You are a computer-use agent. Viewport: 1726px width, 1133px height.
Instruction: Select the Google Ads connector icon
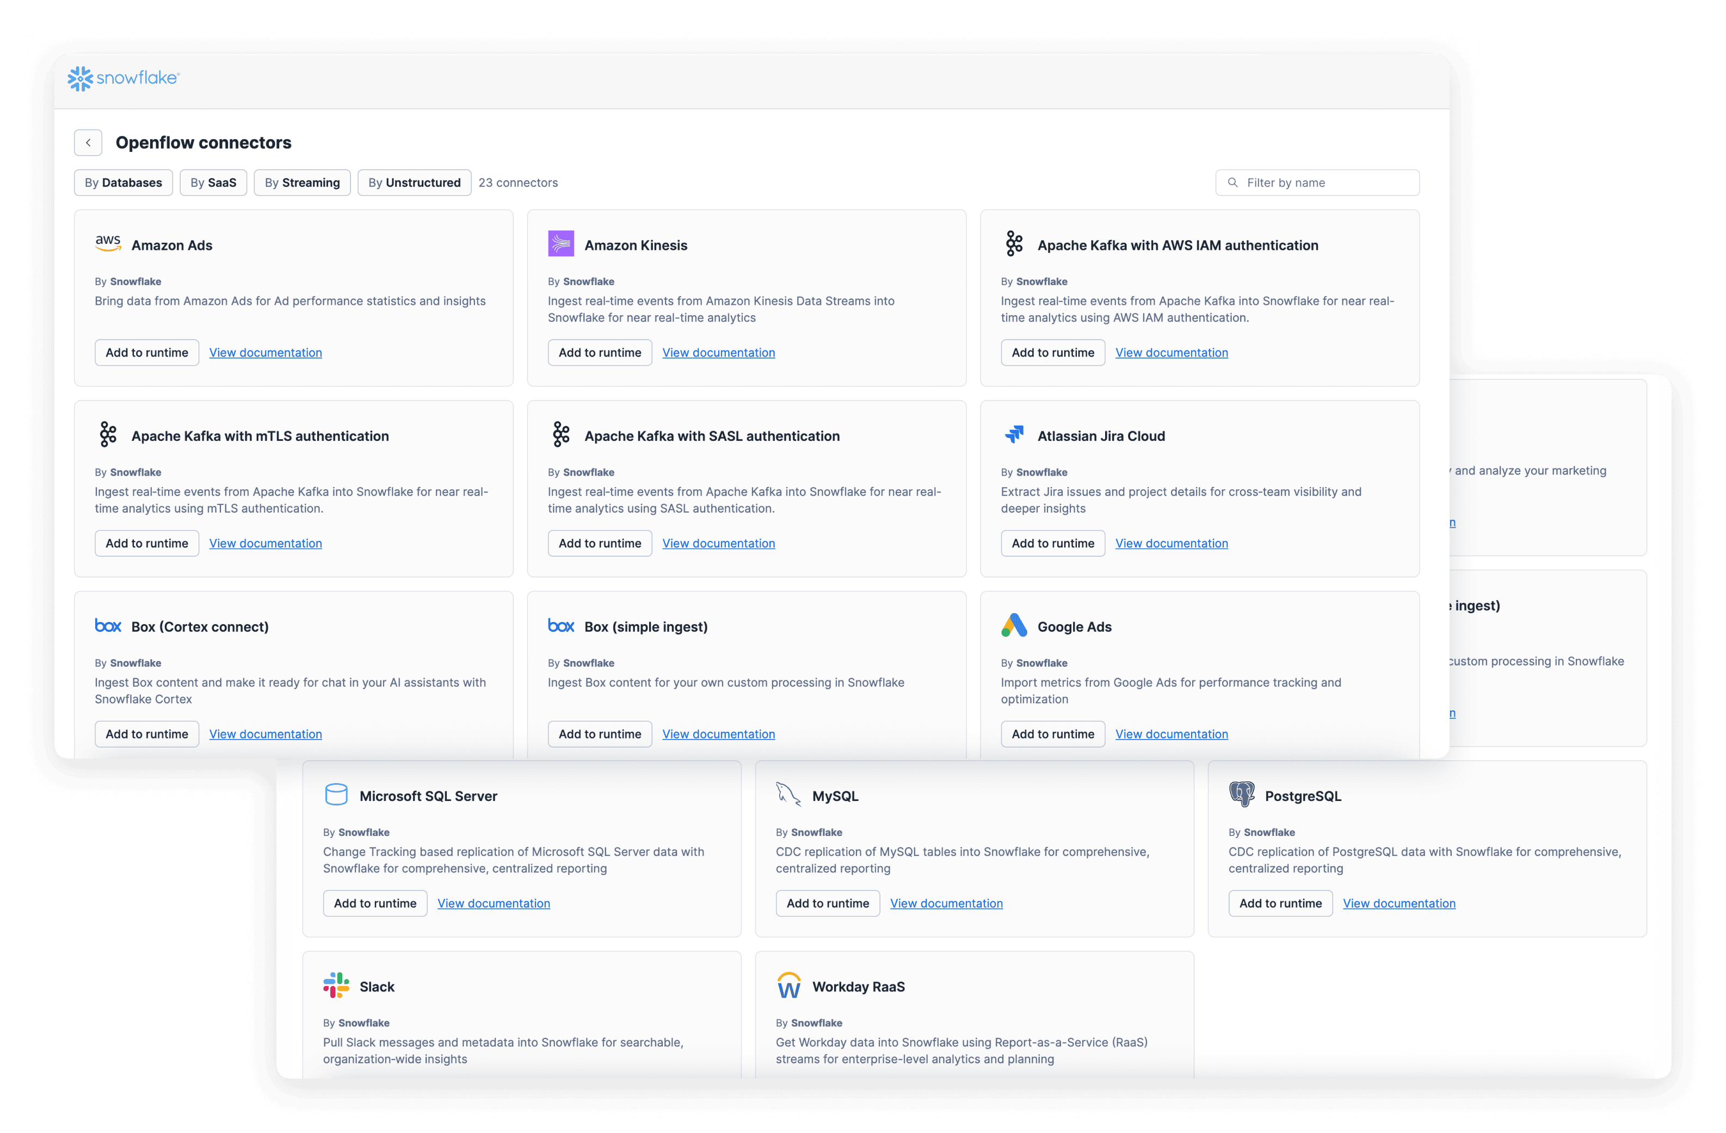pyautogui.click(x=1014, y=625)
